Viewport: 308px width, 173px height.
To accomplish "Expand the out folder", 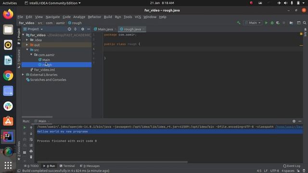I will pyautogui.click(x=27, y=45).
